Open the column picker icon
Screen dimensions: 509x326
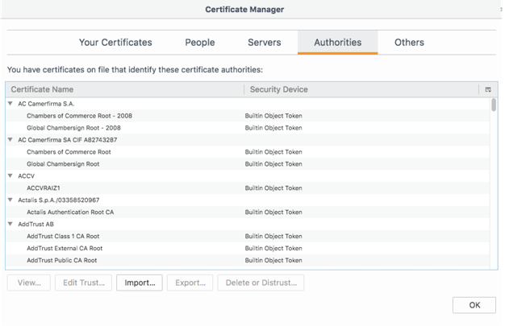[x=487, y=89]
